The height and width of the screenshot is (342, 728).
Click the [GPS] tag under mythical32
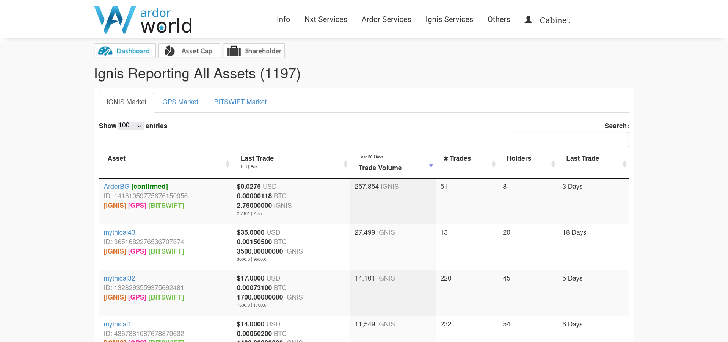click(x=137, y=297)
